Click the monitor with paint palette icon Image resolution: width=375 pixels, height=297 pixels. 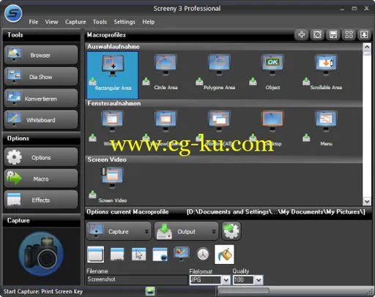[182, 254]
